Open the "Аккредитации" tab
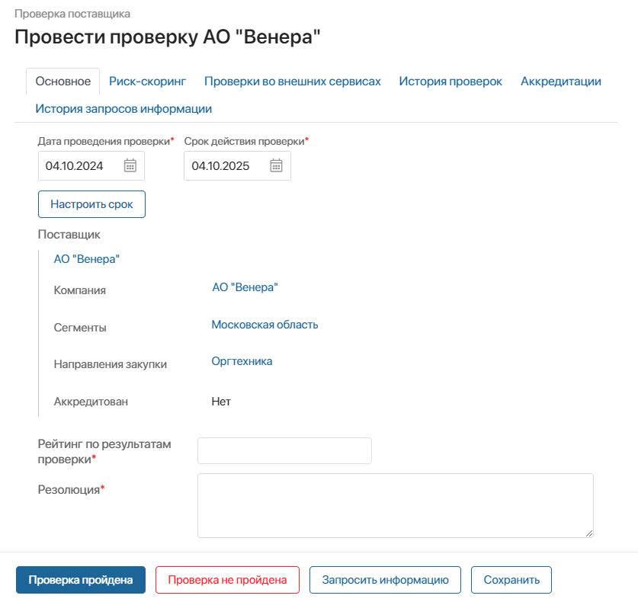 (560, 80)
